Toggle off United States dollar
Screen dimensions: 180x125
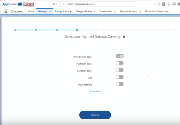(x=120, y=56)
